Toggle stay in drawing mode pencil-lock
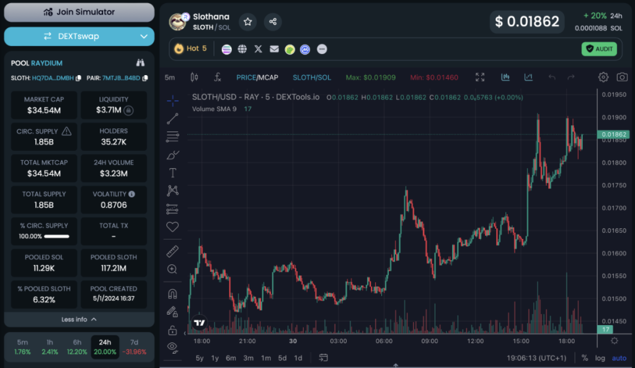This screenshot has width=635, height=368. pyautogui.click(x=172, y=312)
